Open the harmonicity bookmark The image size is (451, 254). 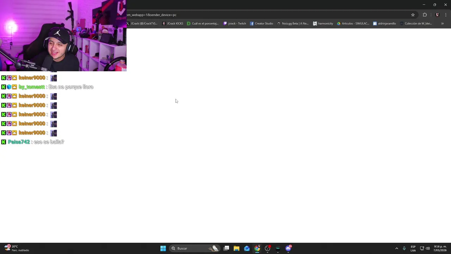click(323, 24)
